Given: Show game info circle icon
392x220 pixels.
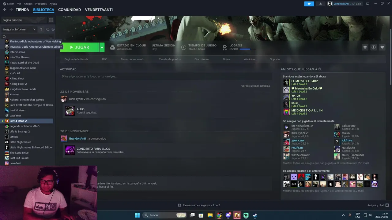Looking at the screenshot, I should pyautogui.click(x=373, y=47).
